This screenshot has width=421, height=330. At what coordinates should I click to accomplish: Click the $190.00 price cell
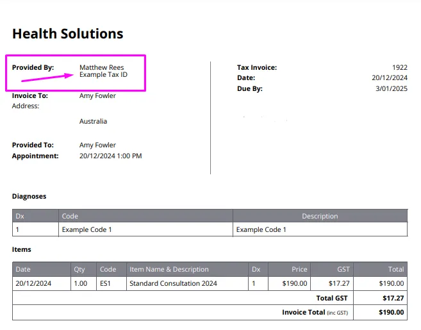289,283
